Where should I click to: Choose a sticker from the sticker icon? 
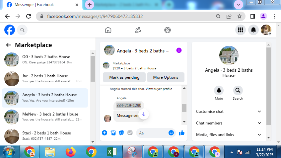click(121, 133)
